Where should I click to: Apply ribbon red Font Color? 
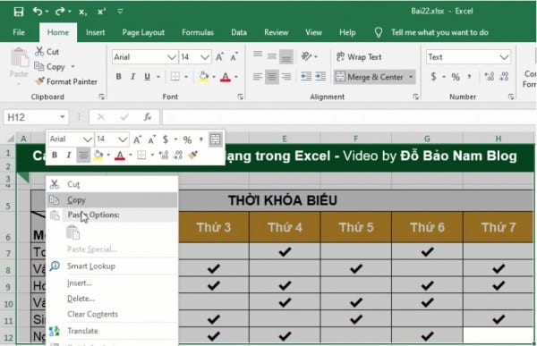point(225,77)
